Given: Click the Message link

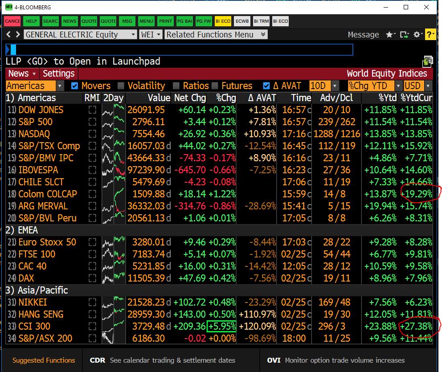Looking at the screenshot, I should 363,35.
